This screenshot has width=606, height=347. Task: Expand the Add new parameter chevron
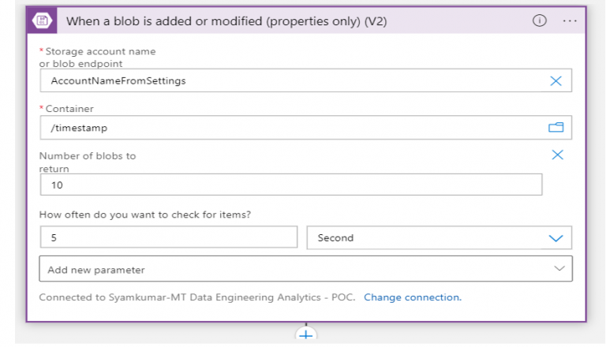click(559, 269)
